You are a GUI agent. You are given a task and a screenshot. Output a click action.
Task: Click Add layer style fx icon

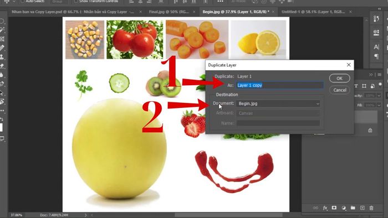(325, 208)
